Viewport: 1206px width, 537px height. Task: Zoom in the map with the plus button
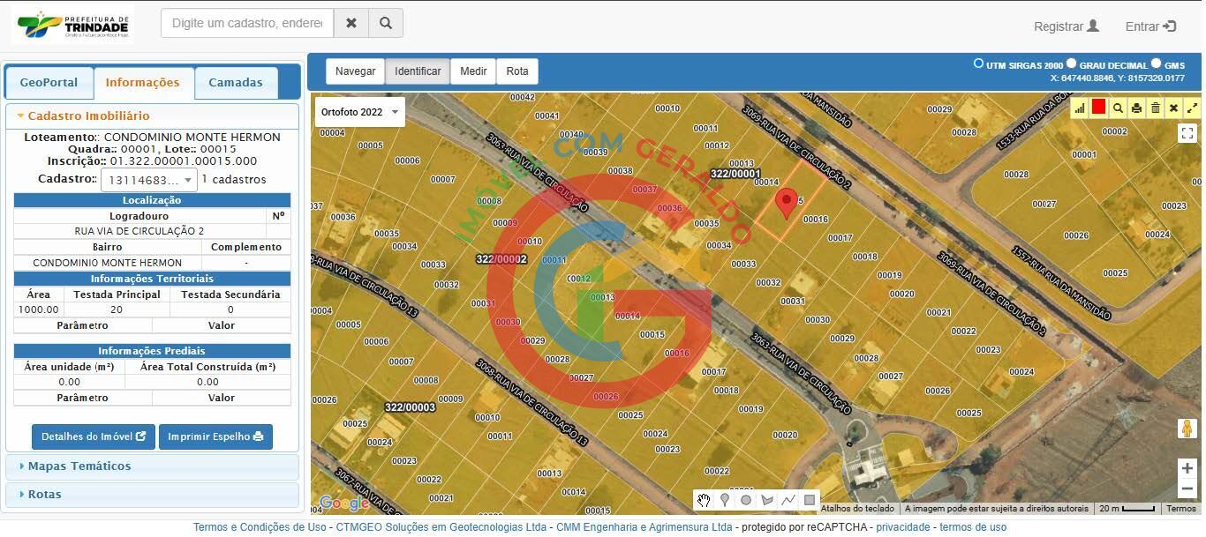point(1187,468)
